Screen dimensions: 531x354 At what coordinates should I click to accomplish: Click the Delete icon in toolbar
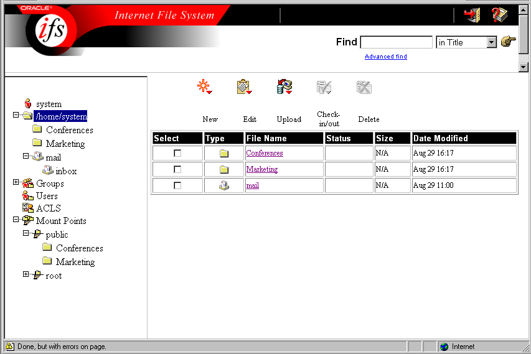coord(364,87)
